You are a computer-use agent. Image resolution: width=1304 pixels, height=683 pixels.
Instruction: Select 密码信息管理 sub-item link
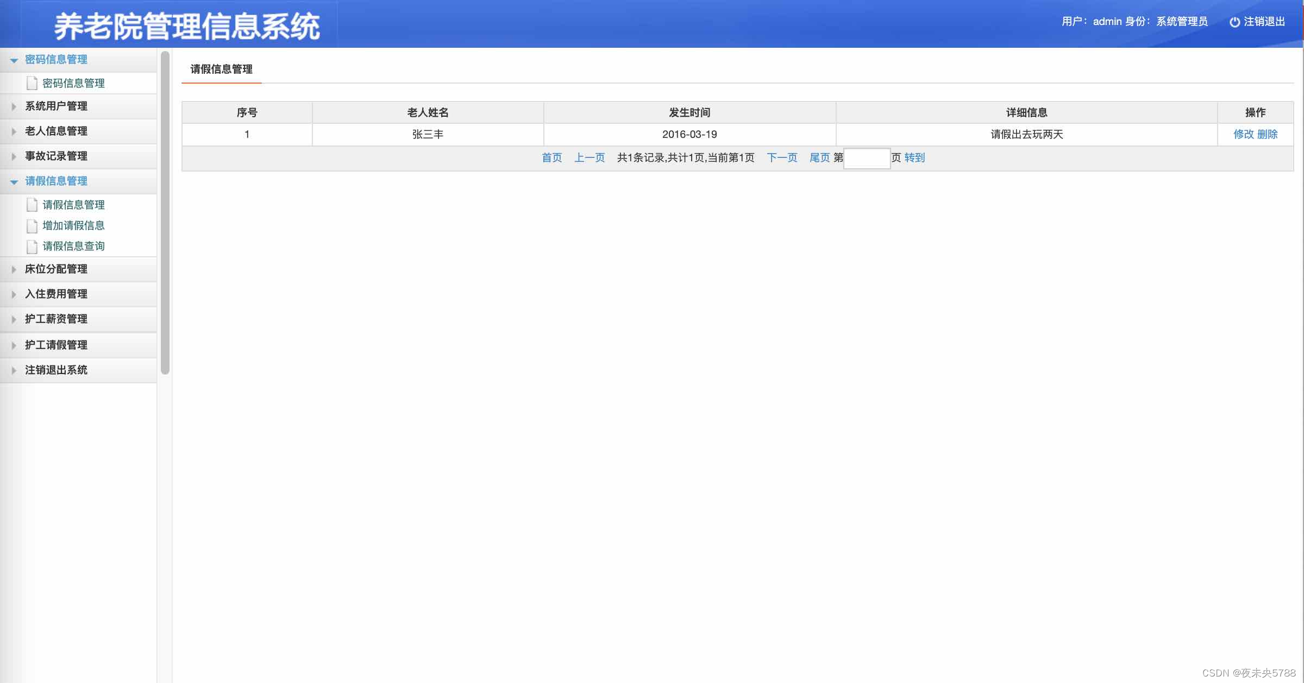[x=73, y=83]
